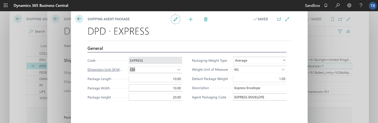Expand the card to full screen
378x123 pixels.
tap(287, 19)
